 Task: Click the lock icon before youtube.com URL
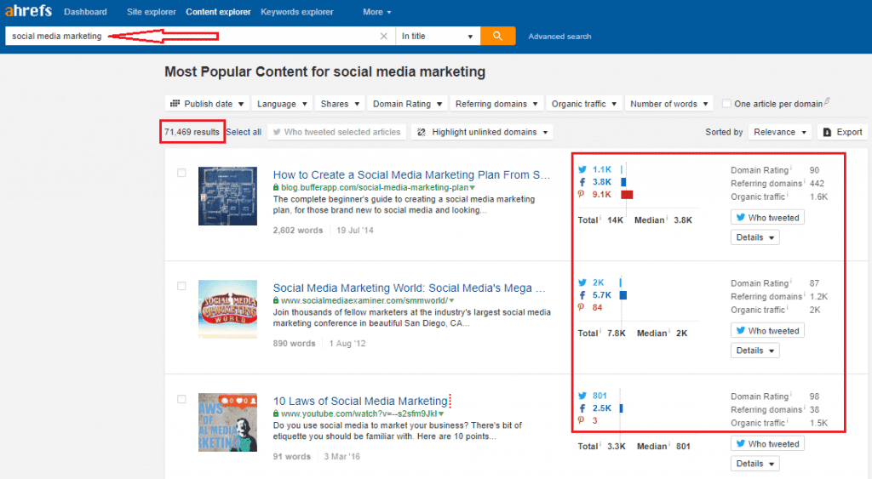point(276,413)
